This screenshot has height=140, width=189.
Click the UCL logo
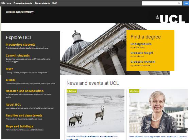[170, 19]
